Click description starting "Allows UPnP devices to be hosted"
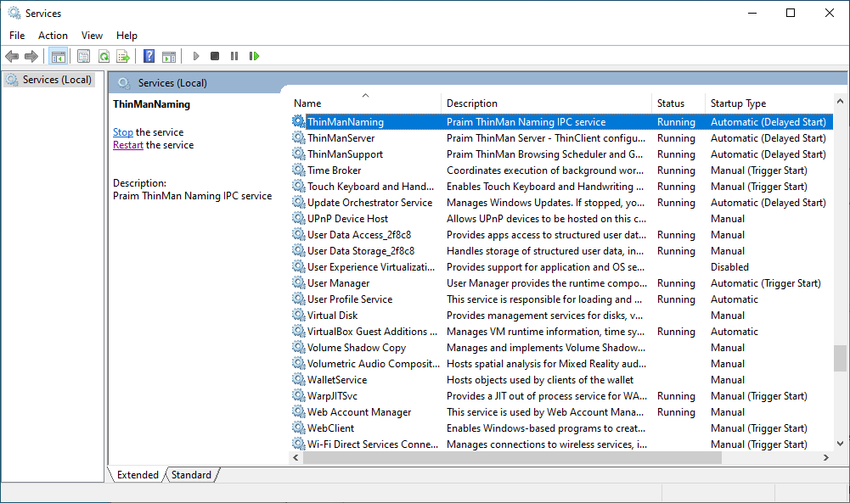Image resolution: width=850 pixels, height=503 pixels. point(547,218)
